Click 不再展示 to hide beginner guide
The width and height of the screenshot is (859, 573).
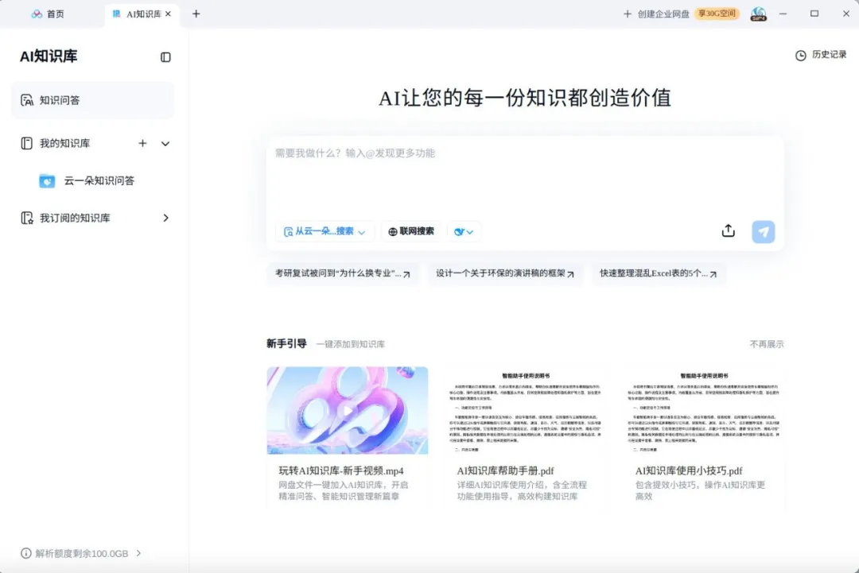pyautogui.click(x=767, y=344)
